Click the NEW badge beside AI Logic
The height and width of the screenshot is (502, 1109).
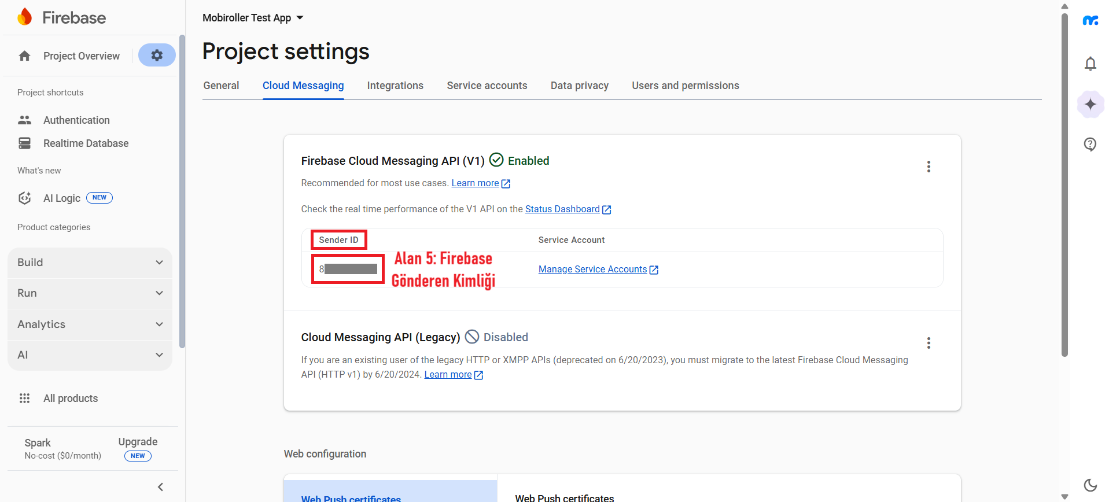(x=100, y=198)
